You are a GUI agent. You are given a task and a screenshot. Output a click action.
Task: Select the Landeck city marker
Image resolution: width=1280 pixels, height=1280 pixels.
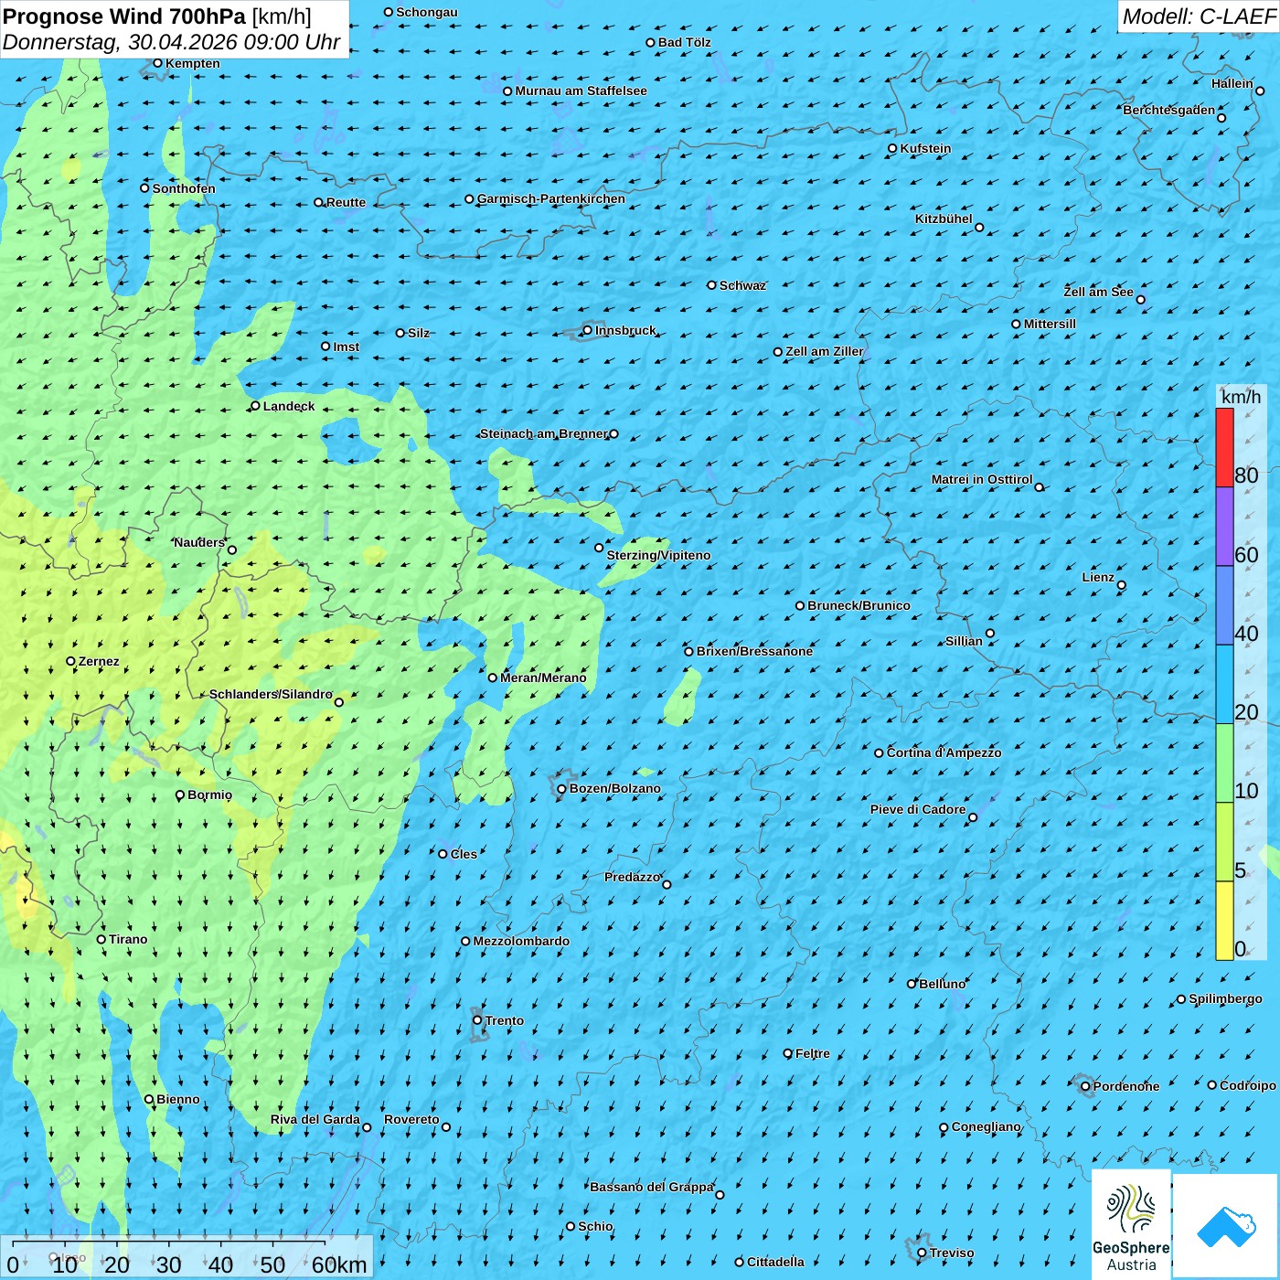(256, 406)
